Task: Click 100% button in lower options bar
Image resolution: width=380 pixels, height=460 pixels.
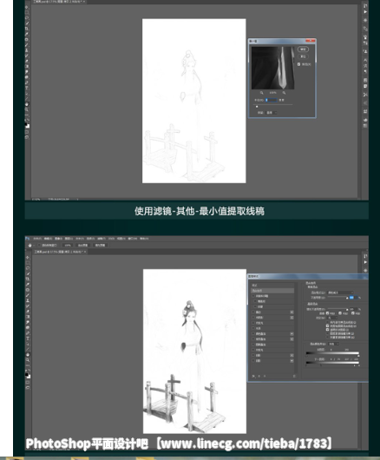Action: (x=68, y=246)
